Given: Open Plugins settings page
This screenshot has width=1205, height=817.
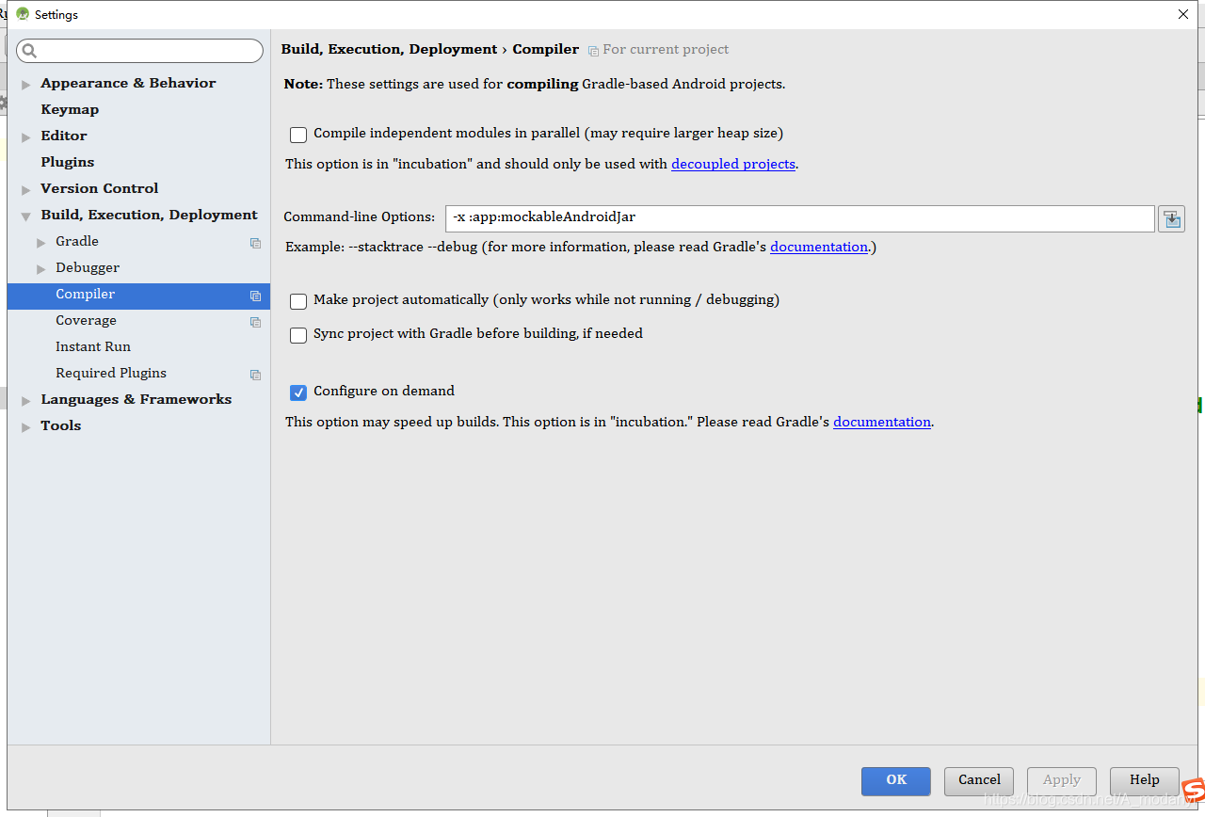Looking at the screenshot, I should pyautogui.click(x=68, y=162).
